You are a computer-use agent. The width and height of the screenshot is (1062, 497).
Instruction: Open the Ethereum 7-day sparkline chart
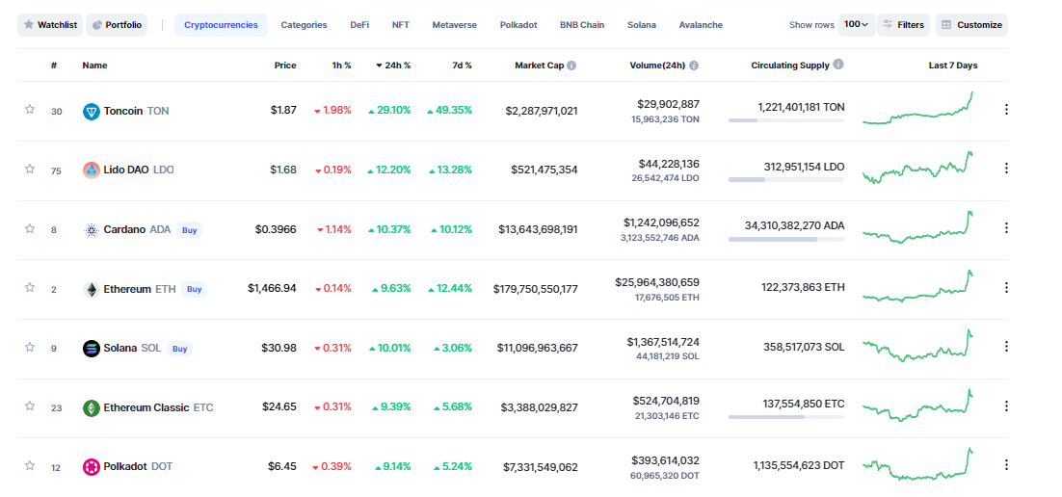918,286
